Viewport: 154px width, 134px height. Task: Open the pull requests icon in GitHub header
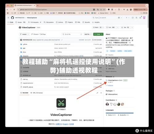point(136,18)
